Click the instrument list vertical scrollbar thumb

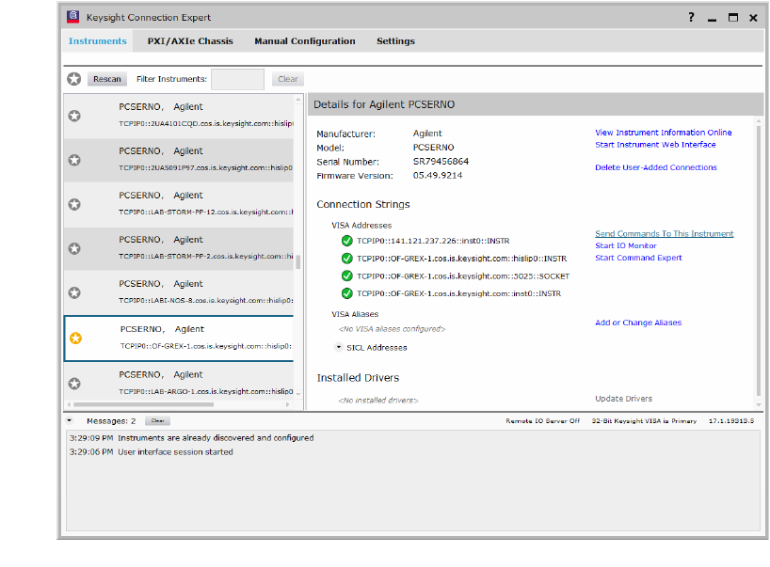[x=298, y=262]
